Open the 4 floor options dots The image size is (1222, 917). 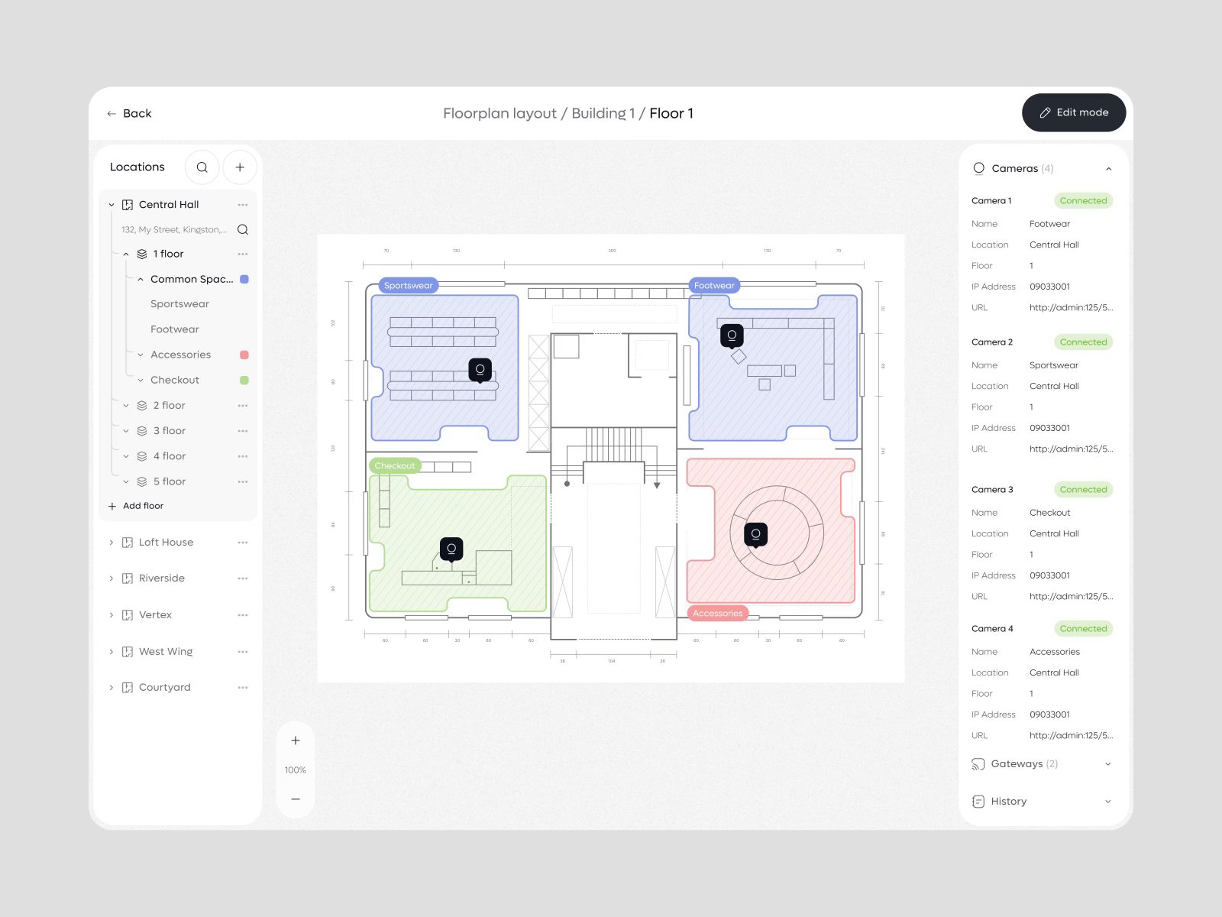pos(243,456)
